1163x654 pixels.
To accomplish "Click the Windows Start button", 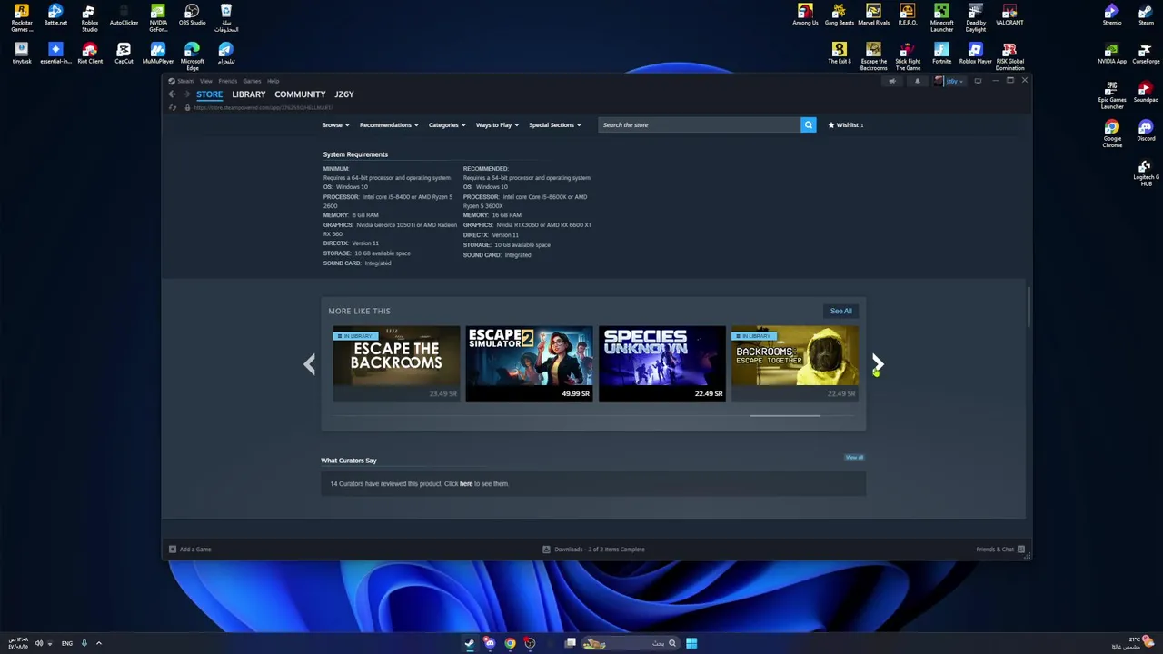I will click(691, 643).
